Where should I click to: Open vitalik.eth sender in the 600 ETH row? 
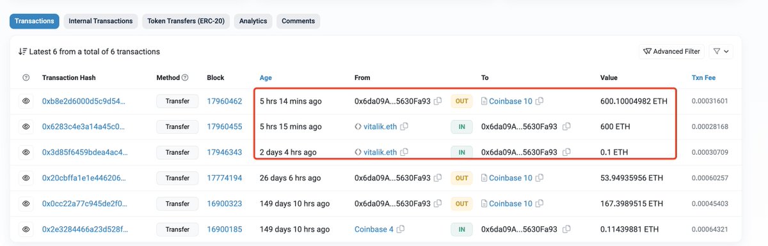(x=380, y=127)
